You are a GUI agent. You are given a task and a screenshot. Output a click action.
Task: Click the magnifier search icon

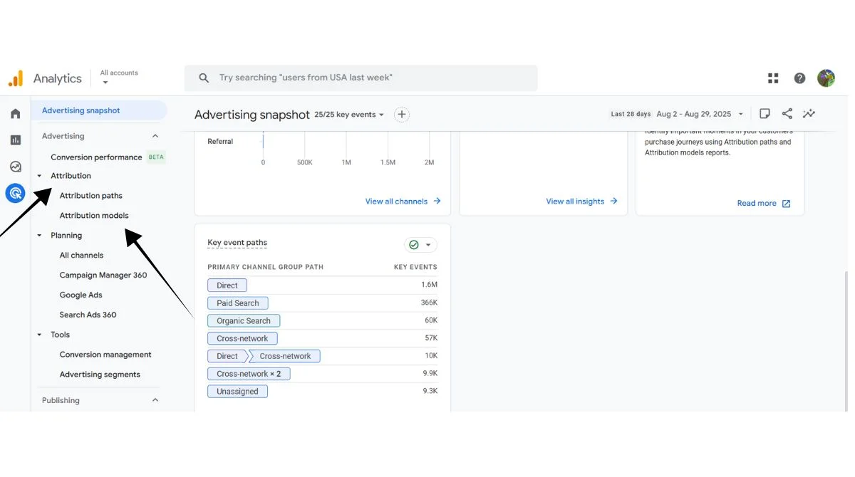pyautogui.click(x=204, y=78)
